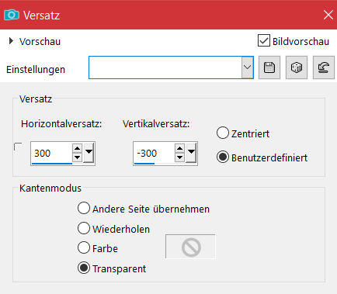Toggle the Bildvorschau checkbox
Screen dimensions: 337x294
point(264,40)
